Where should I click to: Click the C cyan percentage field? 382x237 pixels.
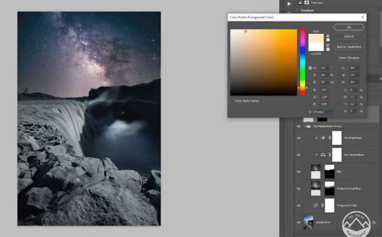coord(353,90)
